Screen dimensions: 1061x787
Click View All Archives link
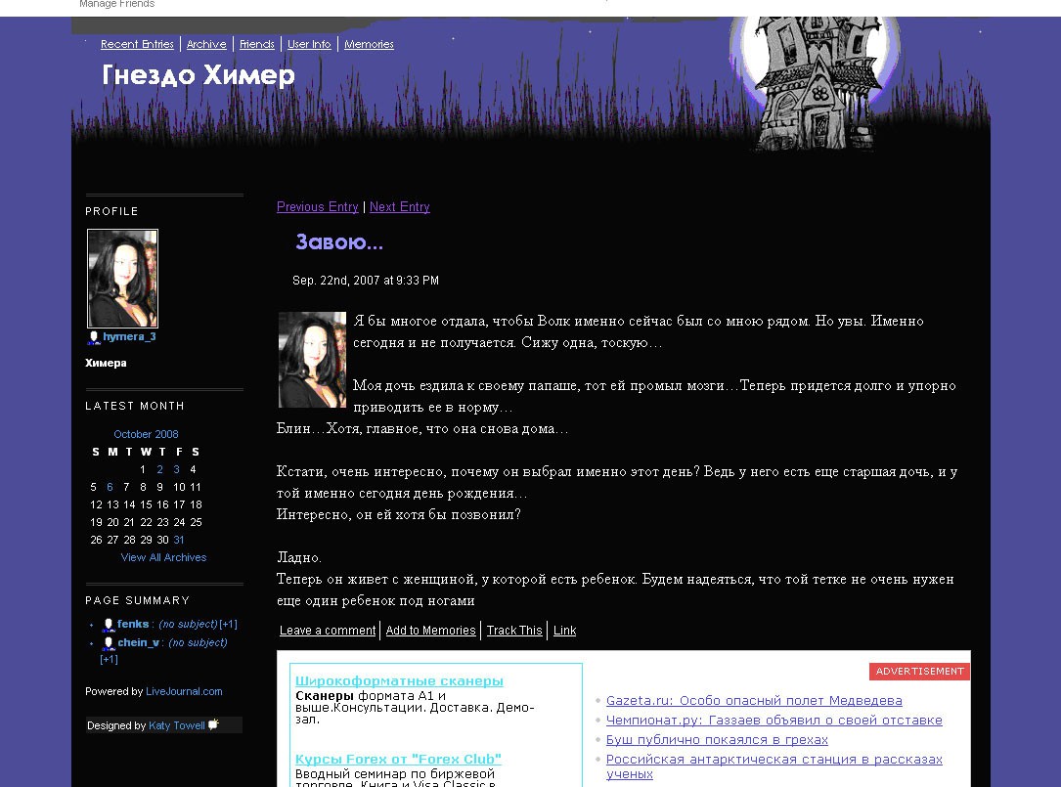pos(163,557)
